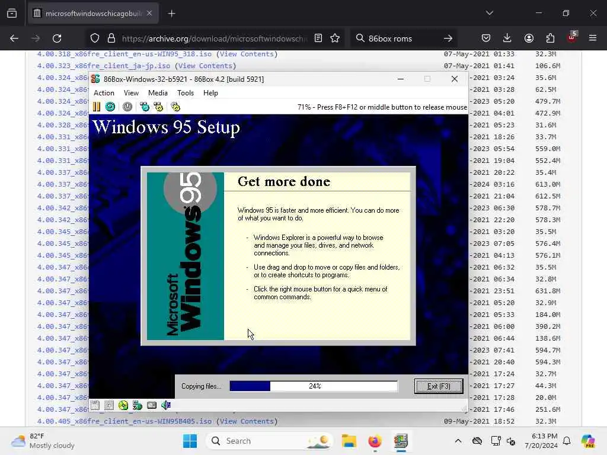
Task: Open 4.00.323 client_ja-jp.iso link
Action: tap(103, 66)
